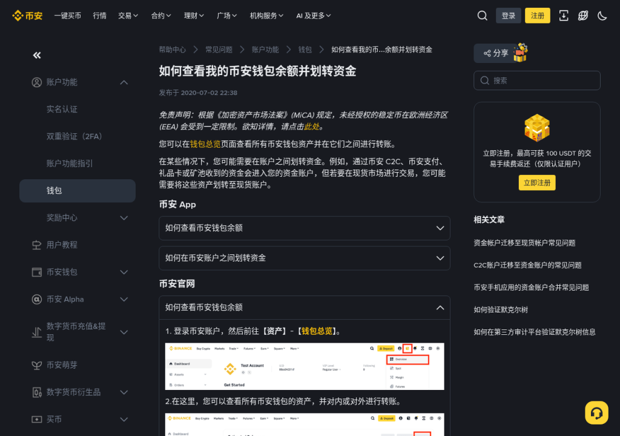Click the step 1 dashboard screenshot
620x436 pixels.
[x=305, y=366]
